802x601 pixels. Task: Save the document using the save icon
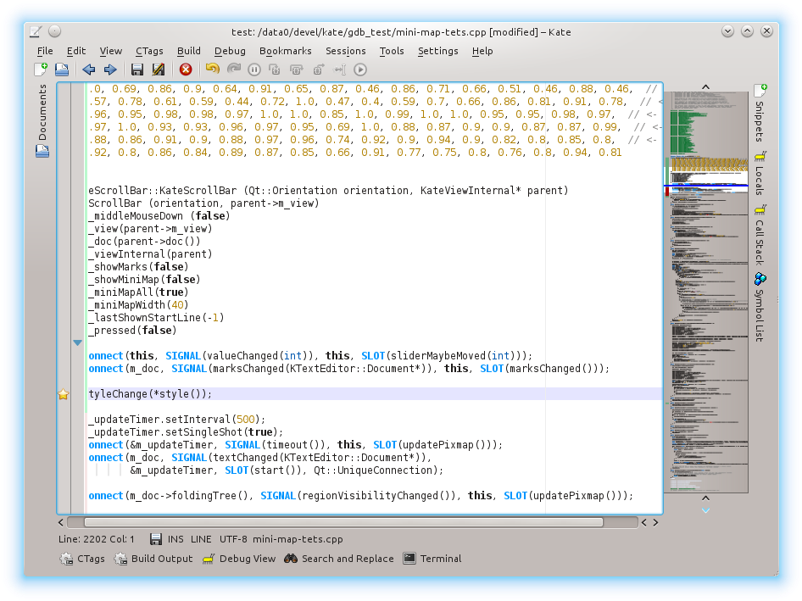pos(136,70)
